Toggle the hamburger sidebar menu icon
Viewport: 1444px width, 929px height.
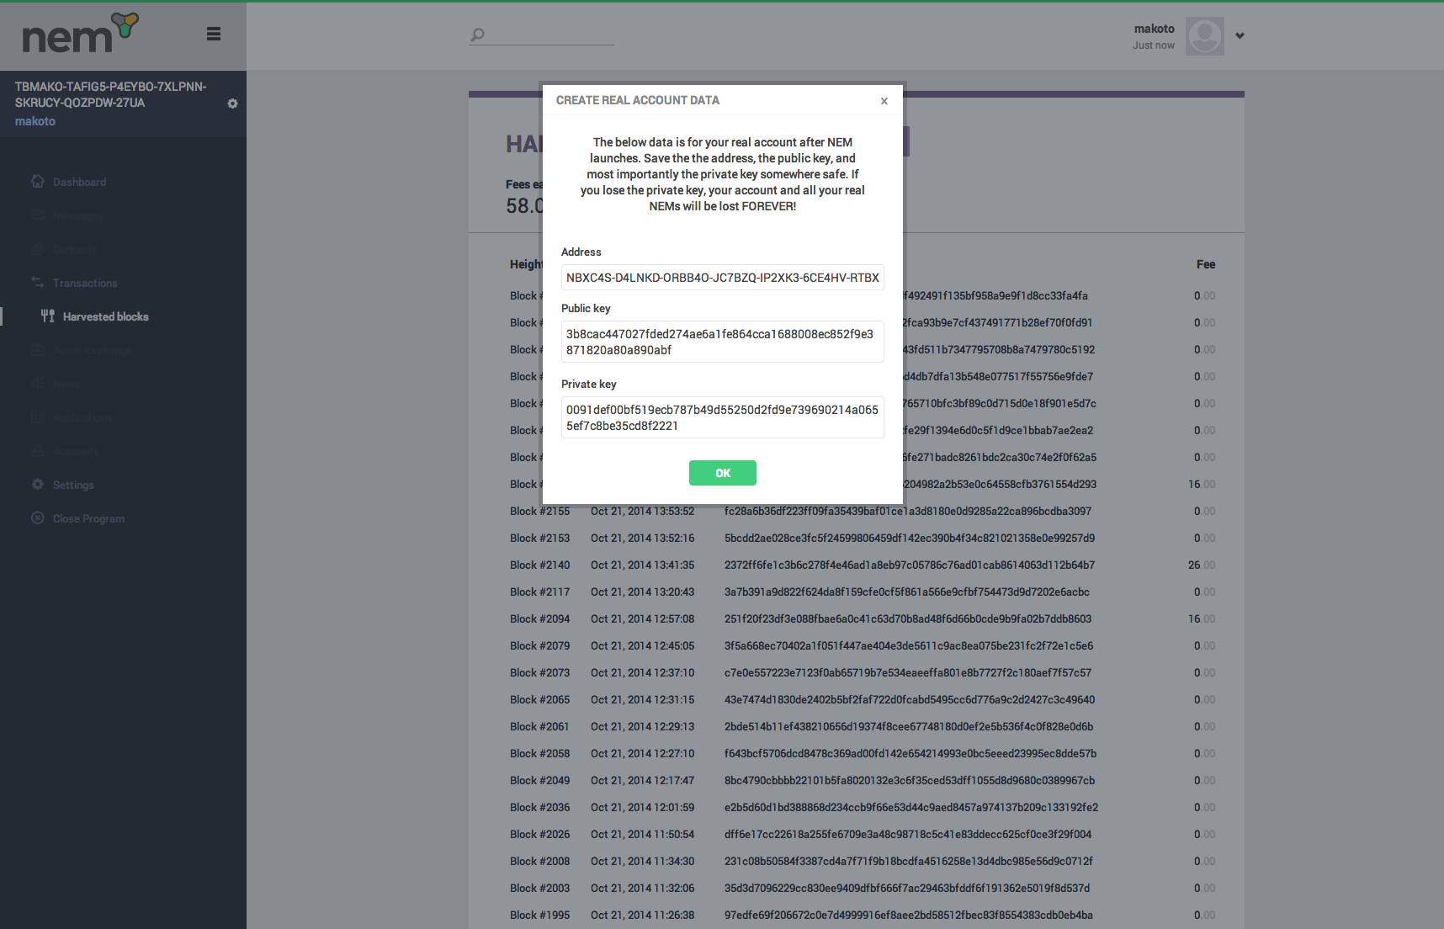214,34
